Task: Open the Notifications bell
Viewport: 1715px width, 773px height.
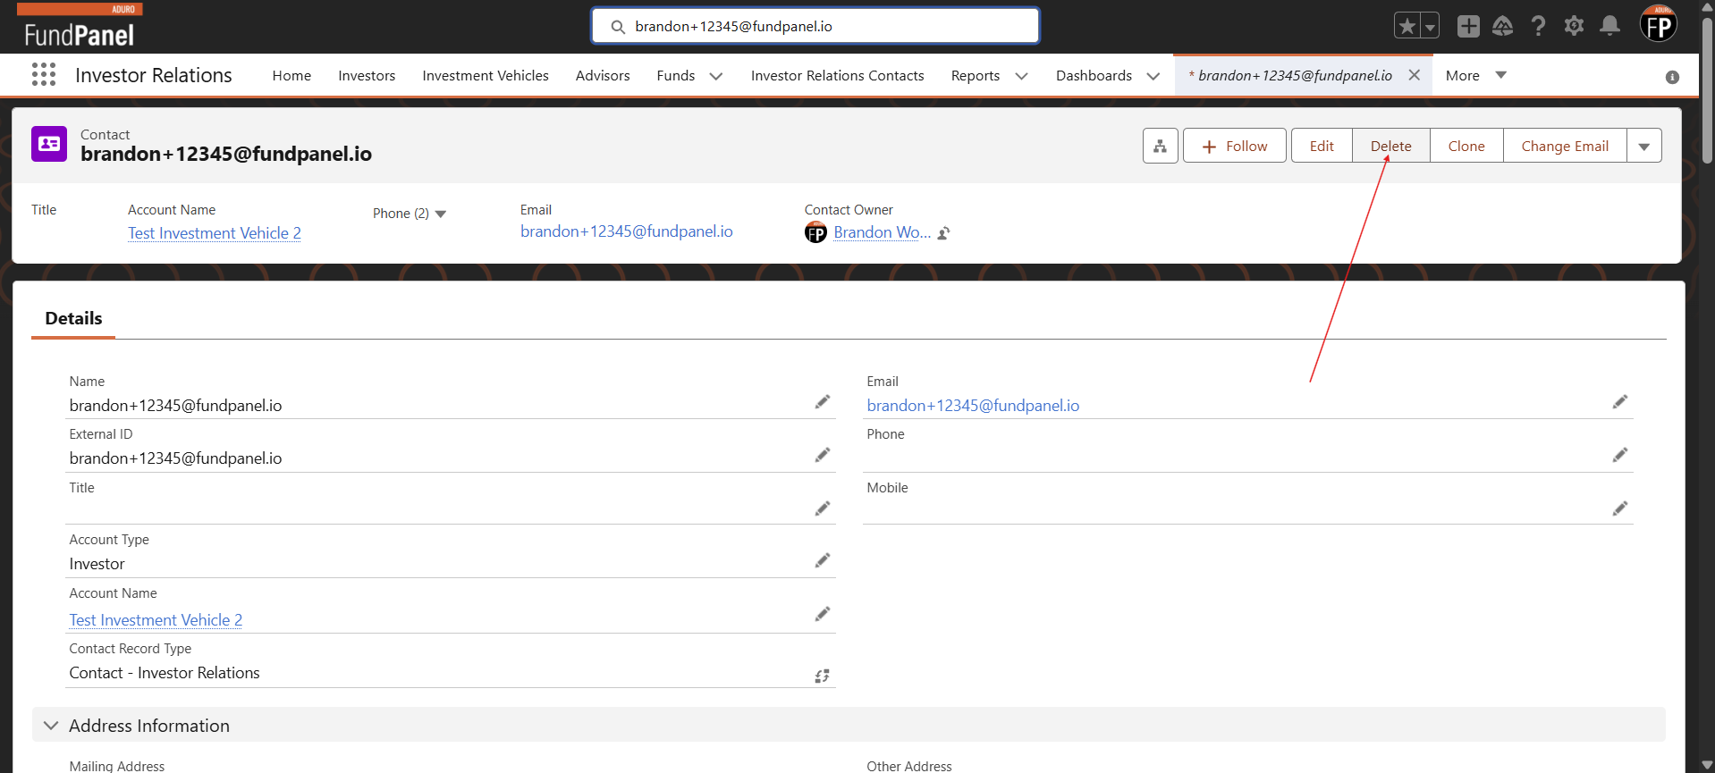Action: [x=1609, y=26]
